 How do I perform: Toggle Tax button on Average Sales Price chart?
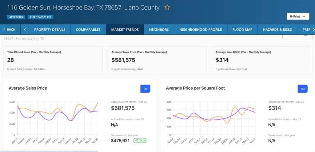145,89
